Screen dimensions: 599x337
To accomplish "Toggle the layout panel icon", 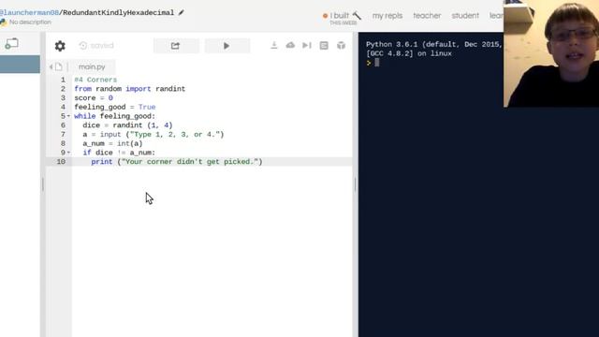I will [x=324, y=46].
